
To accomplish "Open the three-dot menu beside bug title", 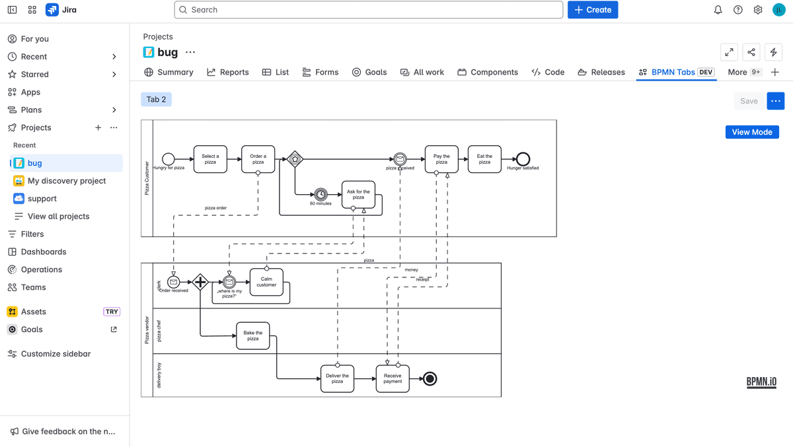I will [190, 52].
